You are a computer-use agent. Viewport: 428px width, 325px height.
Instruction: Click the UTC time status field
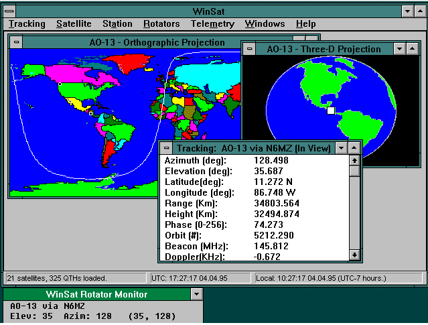click(x=201, y=278)
